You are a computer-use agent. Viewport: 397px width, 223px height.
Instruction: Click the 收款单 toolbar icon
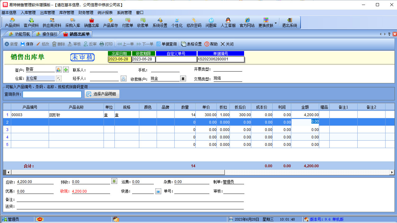click(143, 23)
